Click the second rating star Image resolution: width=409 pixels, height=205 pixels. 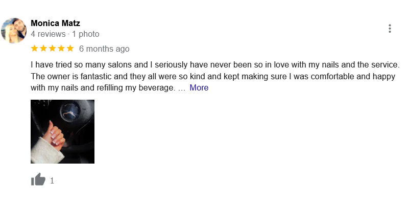[x=43, y=49]
